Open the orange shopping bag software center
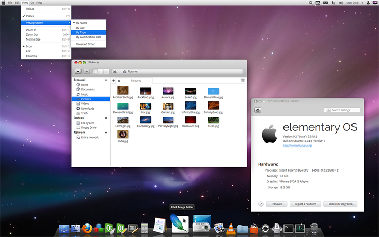Screen dimensions: 379x237 254,229
